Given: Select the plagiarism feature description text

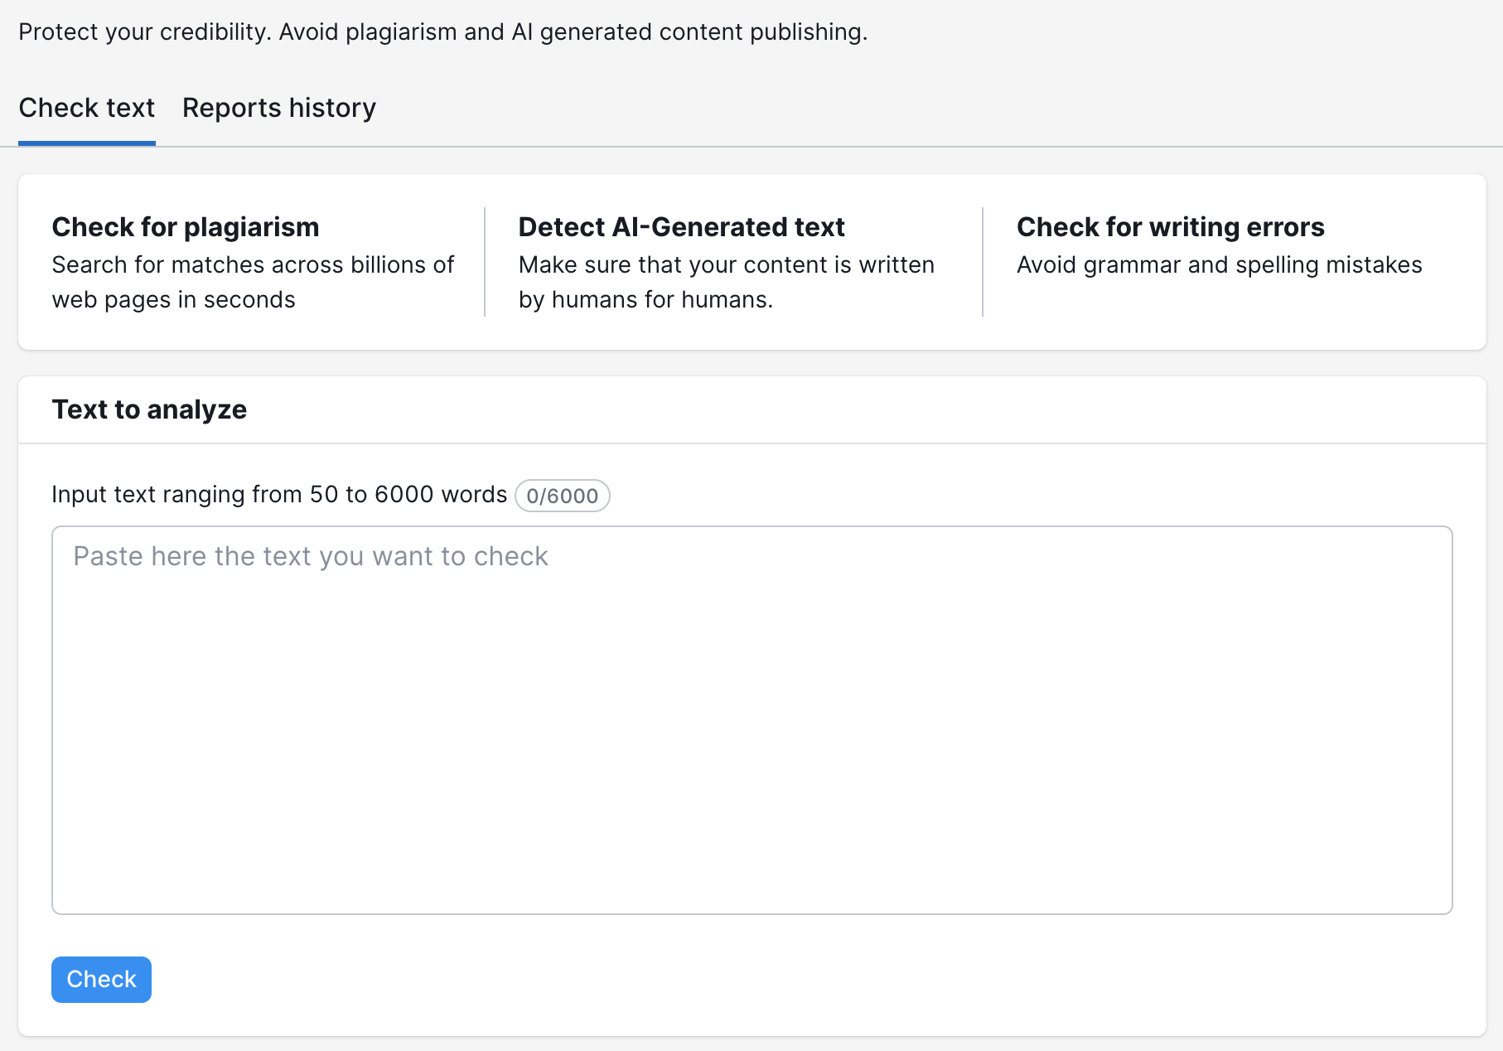Looking at the screenshot, I should 253,282.
